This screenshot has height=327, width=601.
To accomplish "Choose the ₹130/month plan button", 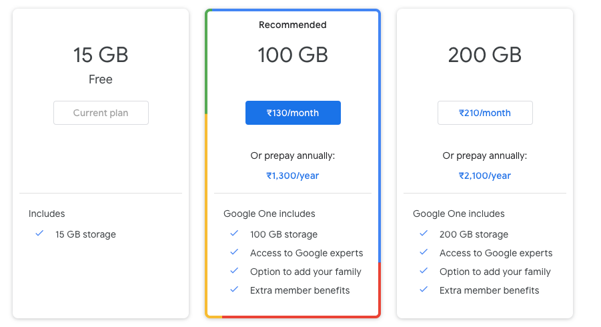I will [x=293, y=113].
